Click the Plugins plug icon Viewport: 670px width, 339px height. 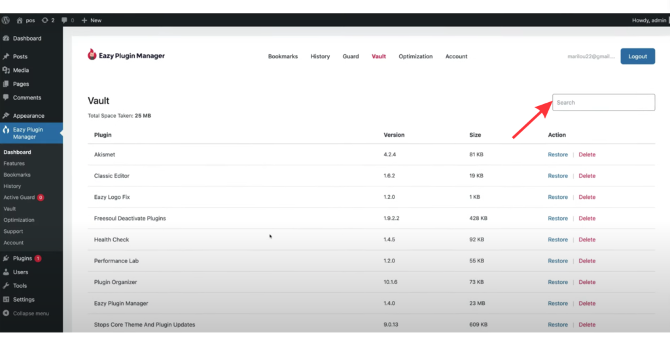pyautogui.click(x=6, y=259)
